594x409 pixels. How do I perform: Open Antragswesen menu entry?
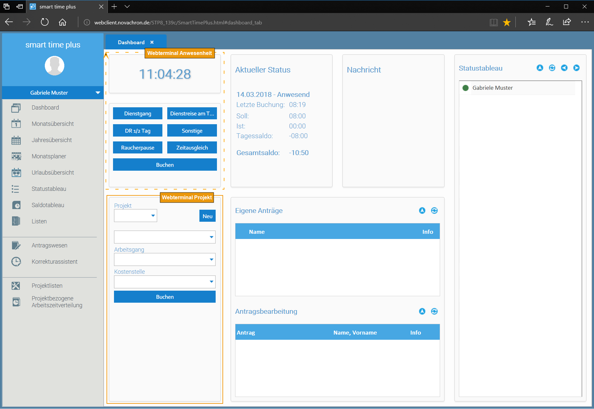click(49, 245)
